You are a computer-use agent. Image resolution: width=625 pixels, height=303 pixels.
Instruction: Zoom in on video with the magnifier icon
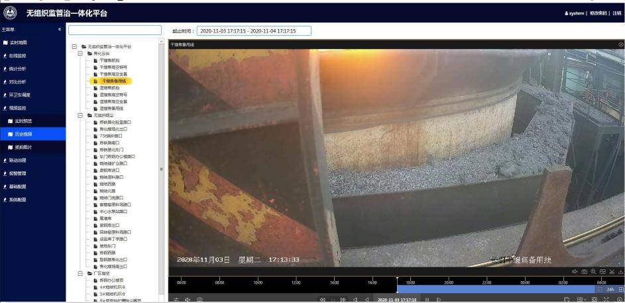[593, 272]
